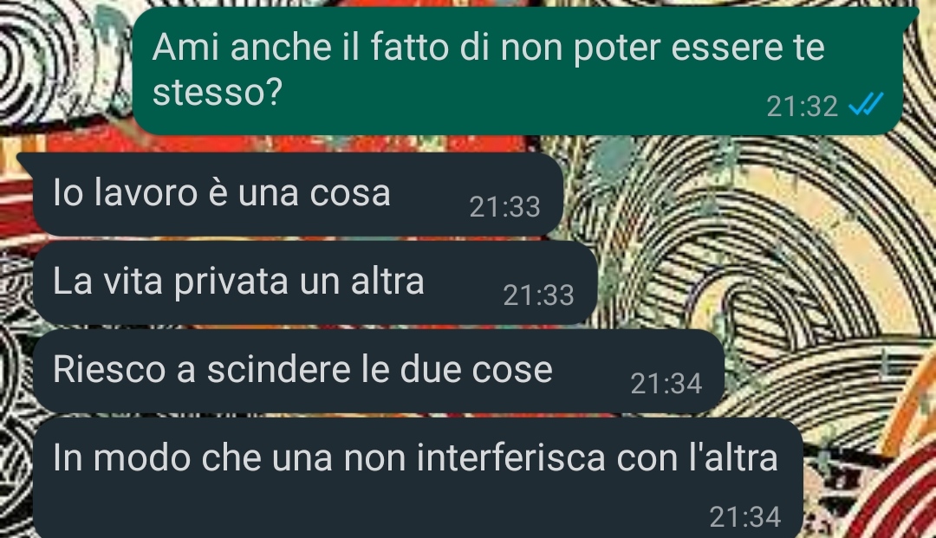
Task: Click the word "stesso?" in sent message
Action: click(x=218, y=92)
